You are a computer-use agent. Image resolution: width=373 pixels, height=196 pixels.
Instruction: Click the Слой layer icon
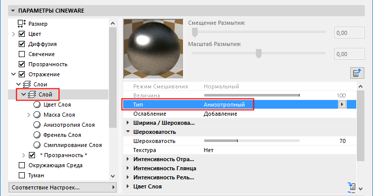pos(32,94)
